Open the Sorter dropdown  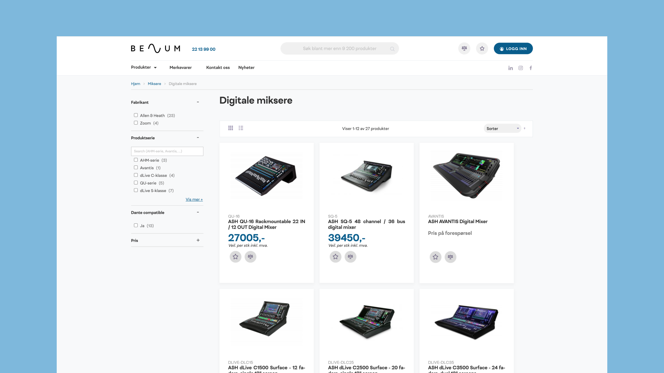tap(502, 128)
